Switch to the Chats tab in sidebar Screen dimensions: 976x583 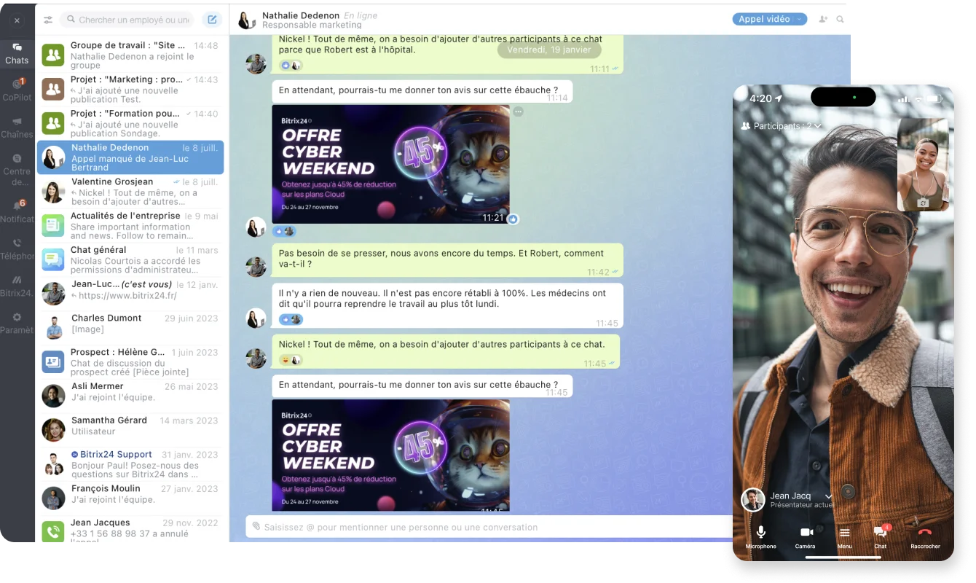[x=17, y=53]
